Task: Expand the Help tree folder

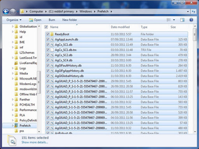Action: 13,31
